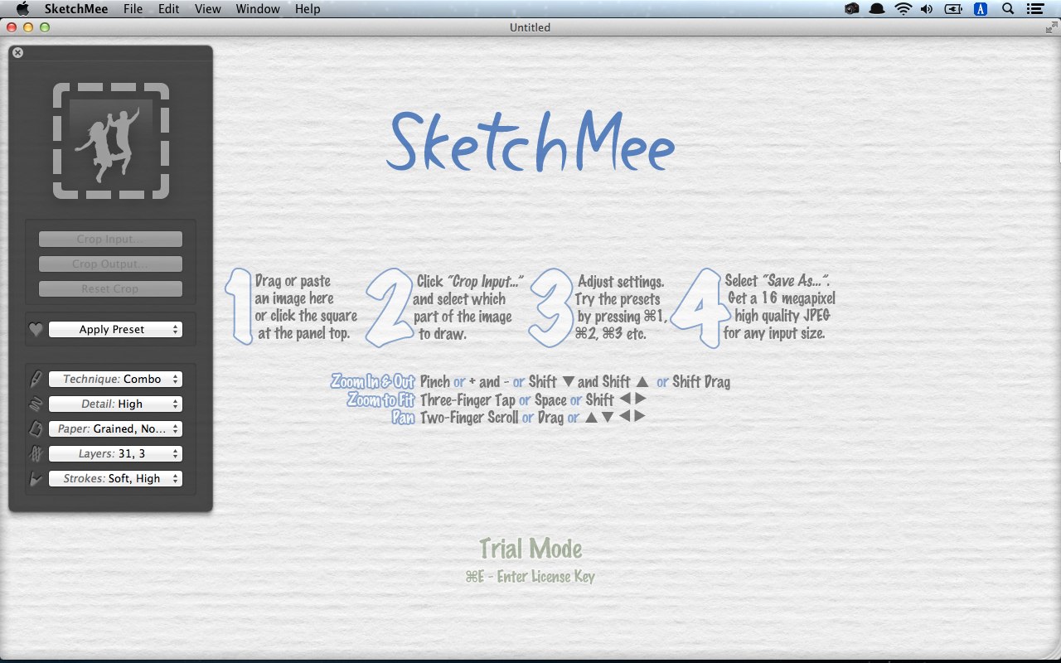Click the pencil icon next to Technique
The width and height of the screenshot is (1061, 663).
point(36,379)
